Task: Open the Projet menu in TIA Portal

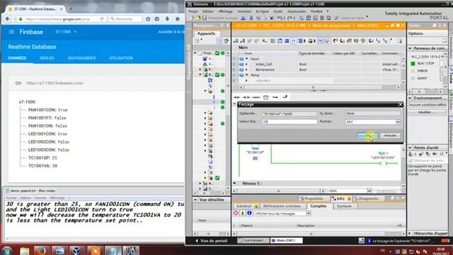Action: tap(193, 11)
